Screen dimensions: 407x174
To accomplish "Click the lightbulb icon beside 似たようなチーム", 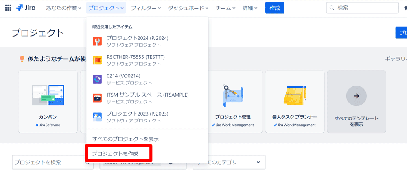I will click(22, 59).
